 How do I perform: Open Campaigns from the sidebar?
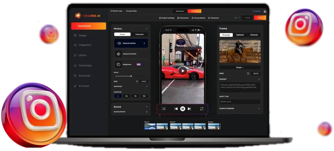click(85, 65)
